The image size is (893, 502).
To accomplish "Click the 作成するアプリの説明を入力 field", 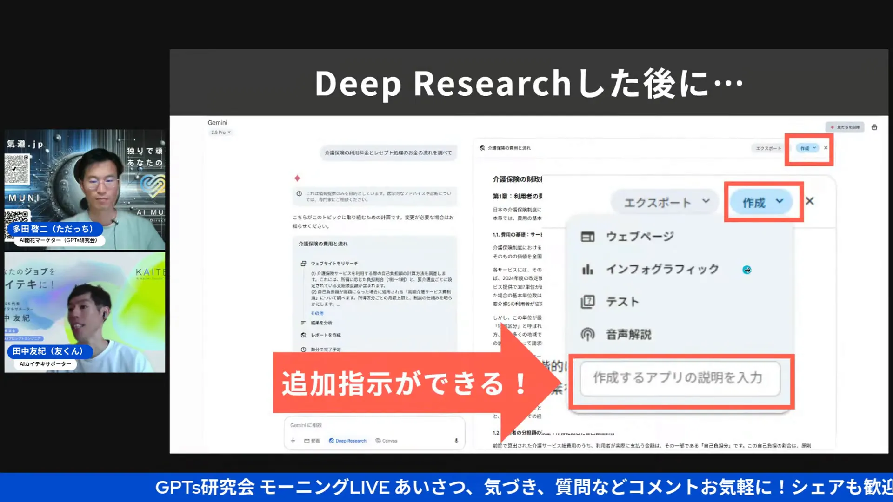I will (680, 378).
